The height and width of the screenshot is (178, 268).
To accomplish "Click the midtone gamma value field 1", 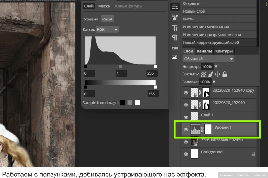I will (x=121, y=73).
